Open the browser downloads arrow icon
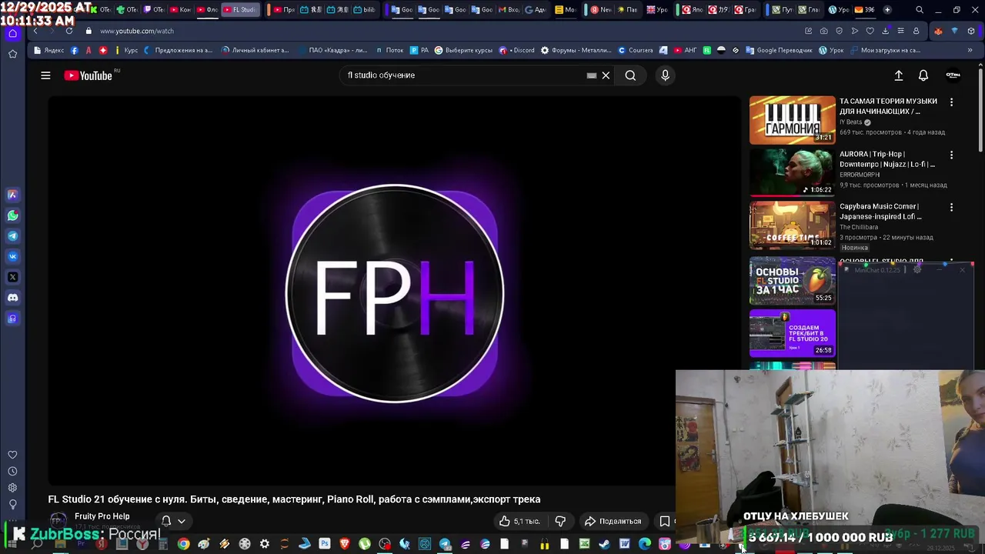The height and width of the screenshot is (554, 985). [885, 31]
